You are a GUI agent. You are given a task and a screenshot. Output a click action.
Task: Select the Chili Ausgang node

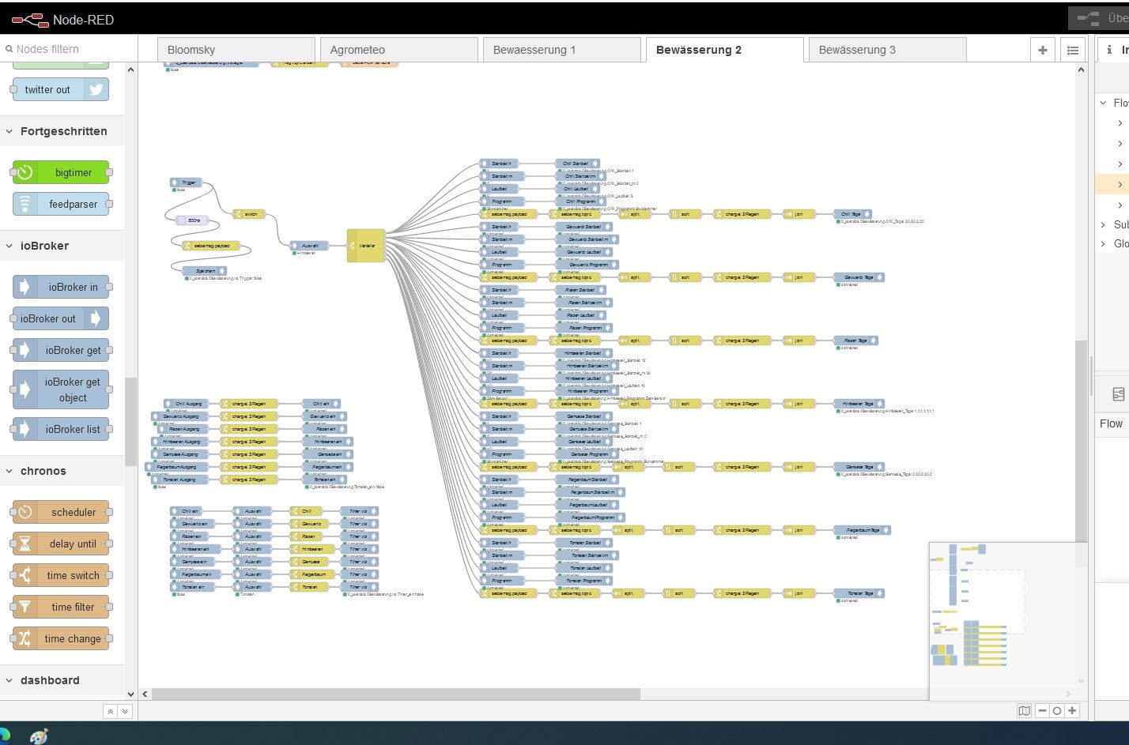[186, 404]
